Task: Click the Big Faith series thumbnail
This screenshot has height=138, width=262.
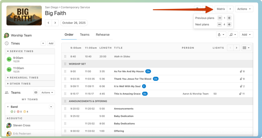Action: pos(24,16)
